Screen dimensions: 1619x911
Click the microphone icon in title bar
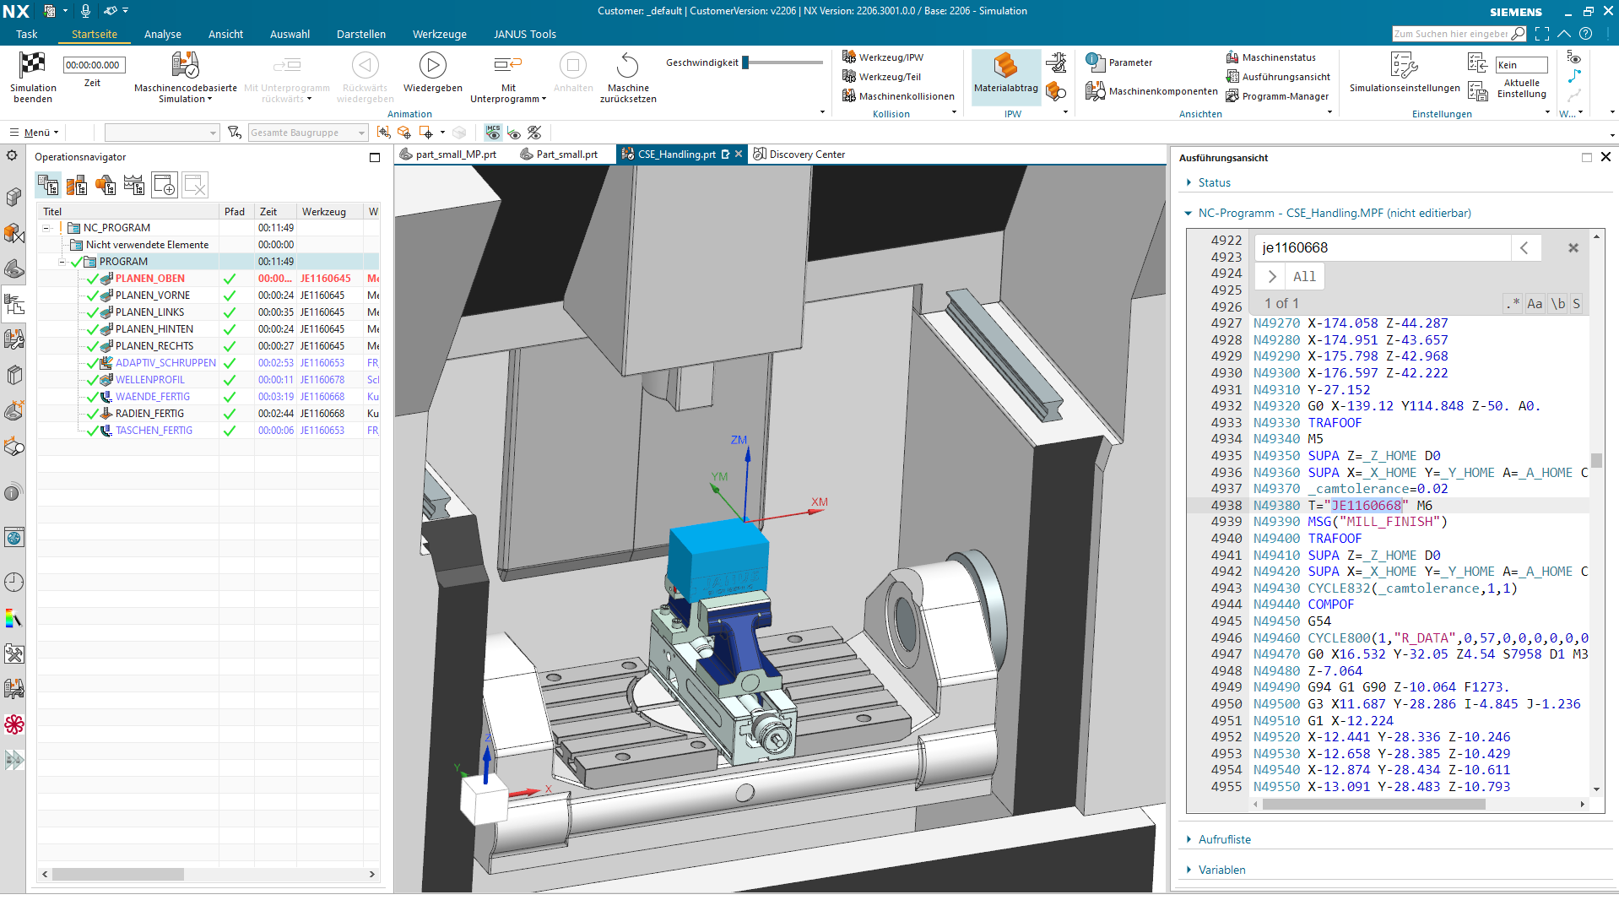[x=85, y=11]
